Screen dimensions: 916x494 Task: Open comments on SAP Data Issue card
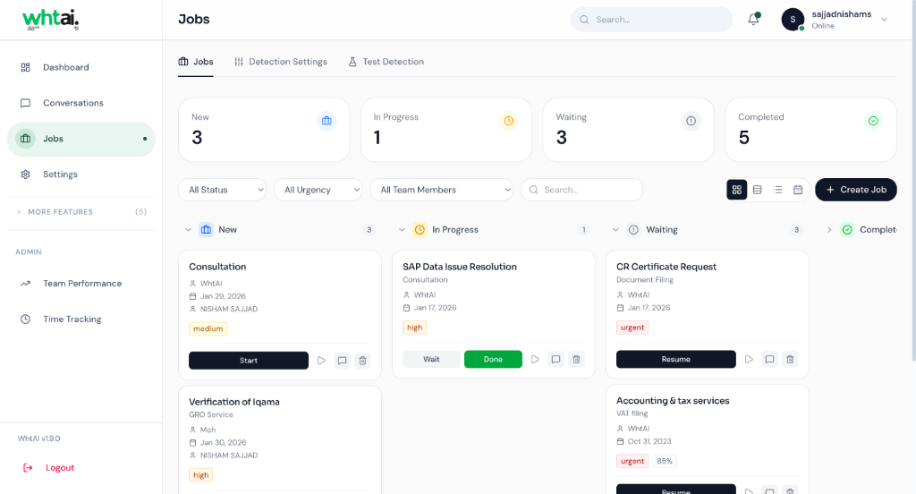(556, 360)
